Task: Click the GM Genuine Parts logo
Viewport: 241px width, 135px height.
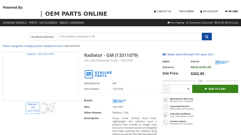Action: point(98,74)
